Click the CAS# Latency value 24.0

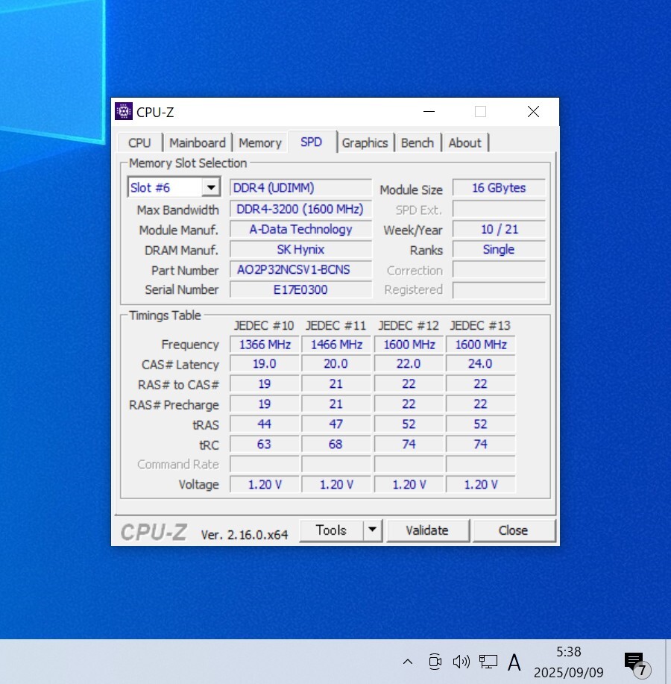coord(480,363)
